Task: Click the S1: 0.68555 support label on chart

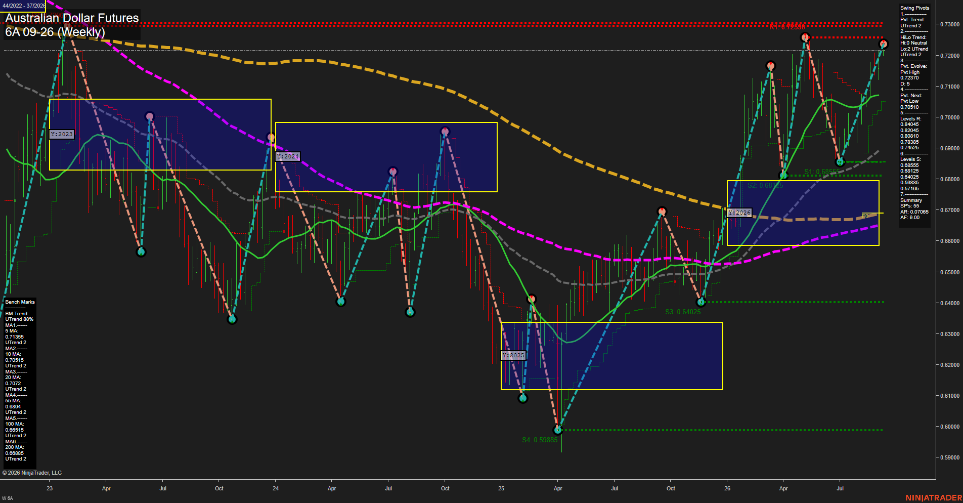Action: coord(822,172)
